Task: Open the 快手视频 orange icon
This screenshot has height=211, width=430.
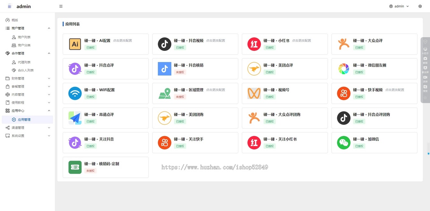Action: point(344,93)
